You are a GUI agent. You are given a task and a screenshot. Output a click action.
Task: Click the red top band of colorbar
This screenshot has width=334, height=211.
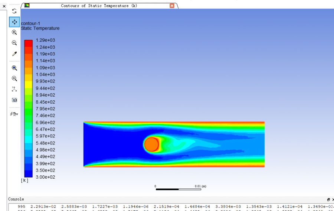[28, 43]
